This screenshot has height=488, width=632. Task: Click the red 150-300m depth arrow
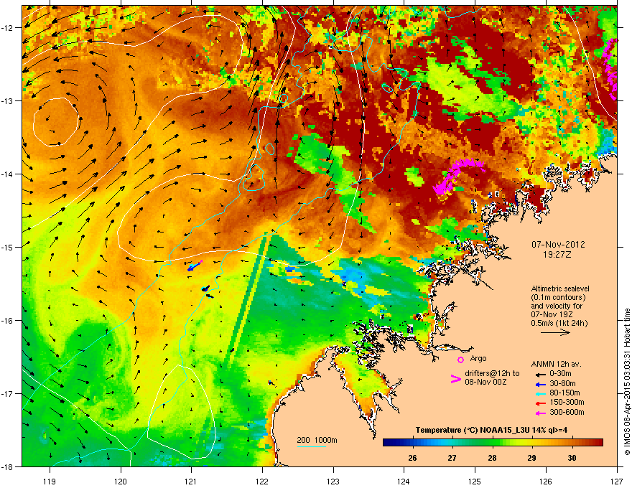tap(540, 403)
